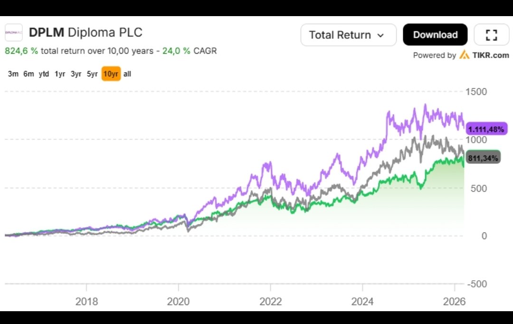Viewport: 513px width, 324px height.
Task: Open the Total Return dropdown
Action: coord(348,35)
